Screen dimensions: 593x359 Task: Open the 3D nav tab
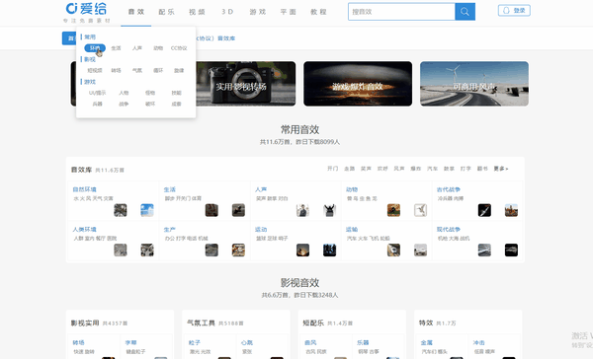click(x=227, y=12)
